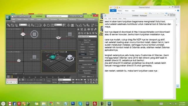Open the Customize menu in 3ds Max

click(82, 19)
